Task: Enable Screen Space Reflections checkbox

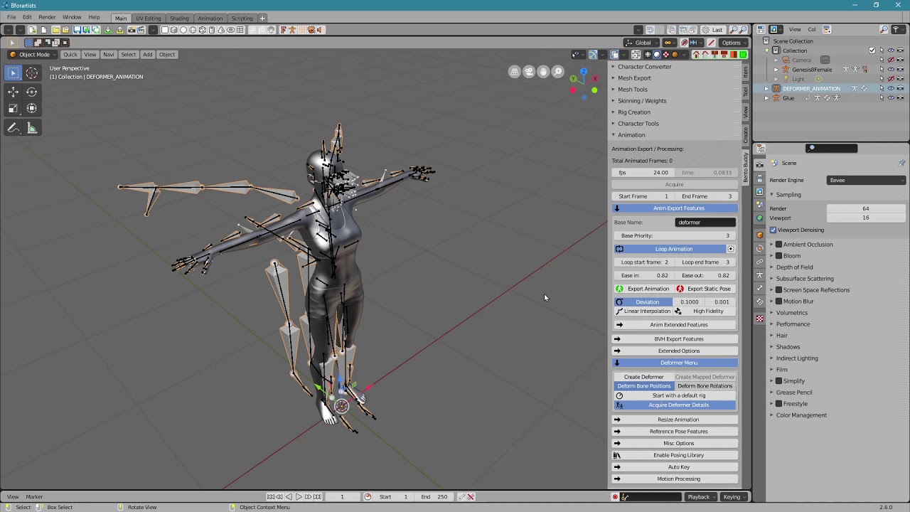Action: (x=778, y=289)
